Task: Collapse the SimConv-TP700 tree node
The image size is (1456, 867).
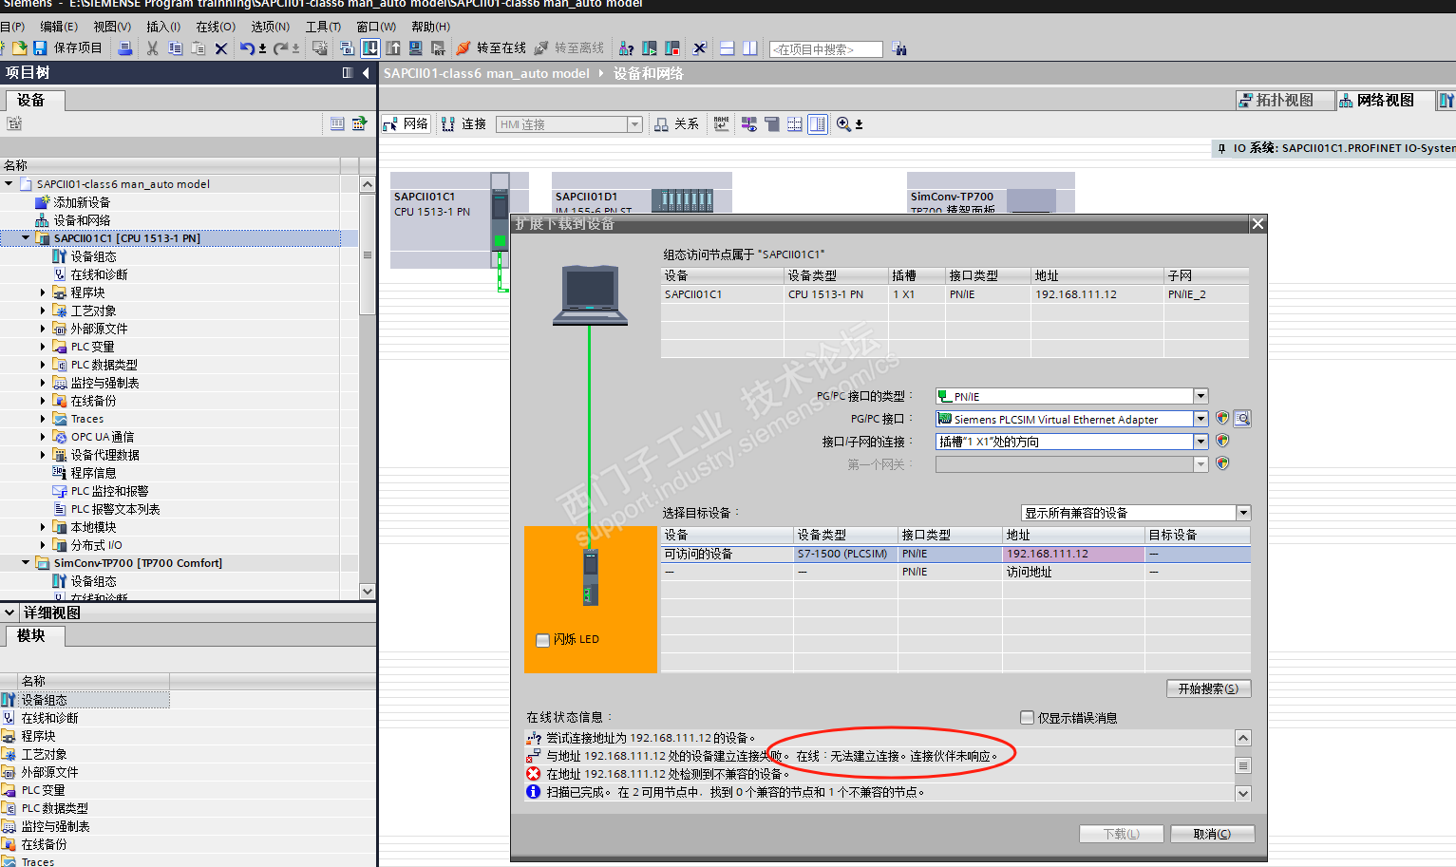Action: click(x=26, y=563)
